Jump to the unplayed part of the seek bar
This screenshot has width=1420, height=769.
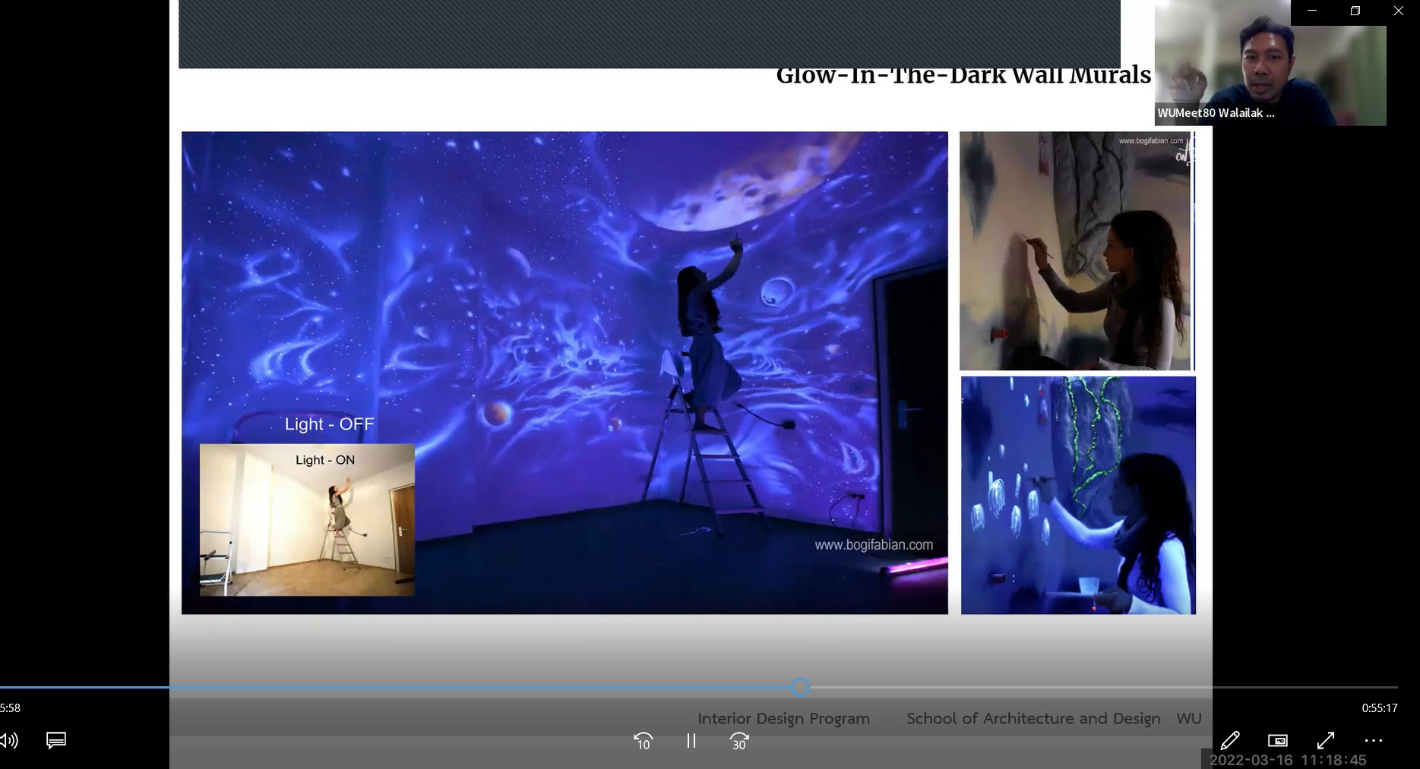[1102, 688]
